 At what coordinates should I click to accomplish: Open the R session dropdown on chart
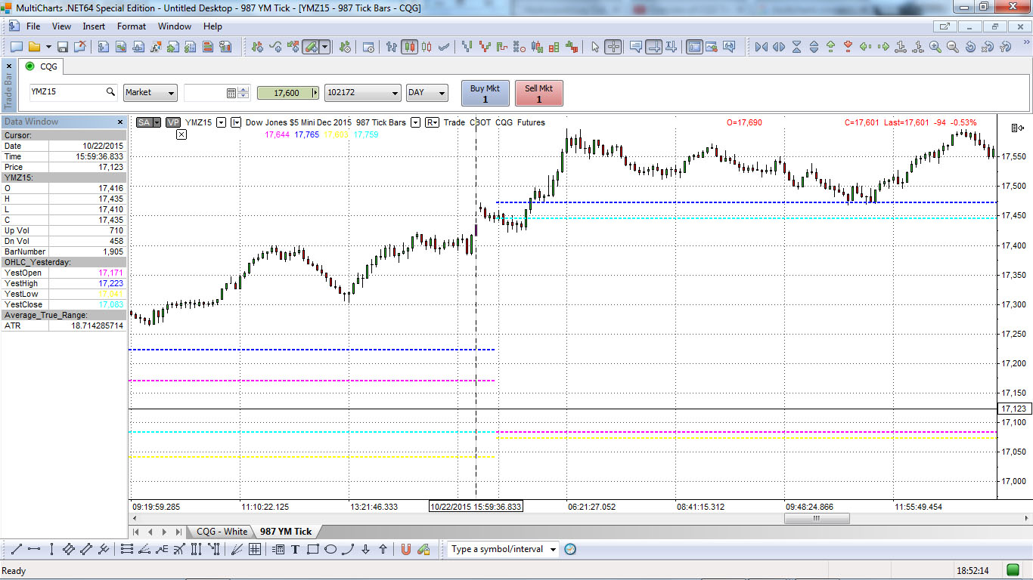[x=433, y=122]
